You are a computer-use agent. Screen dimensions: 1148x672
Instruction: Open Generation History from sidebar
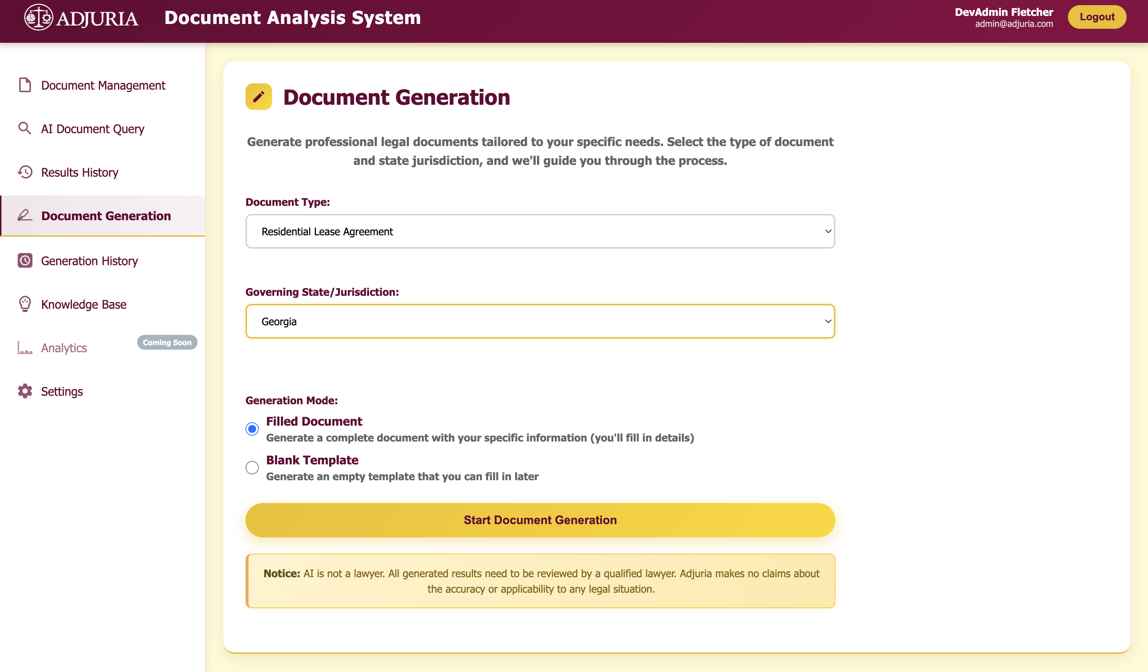pos(102,261)
